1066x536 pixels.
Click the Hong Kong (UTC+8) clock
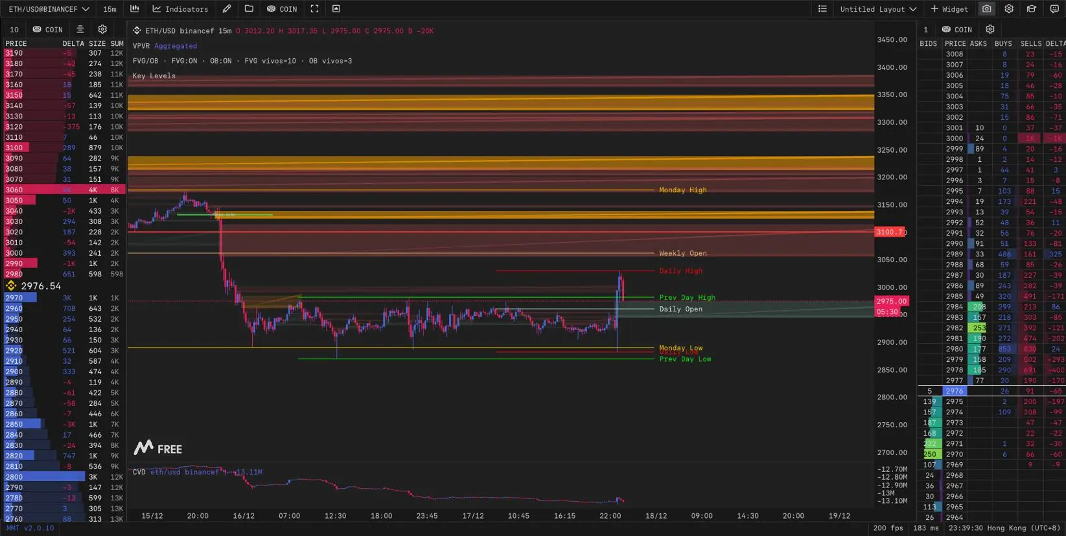click(x=1004, y=528)
